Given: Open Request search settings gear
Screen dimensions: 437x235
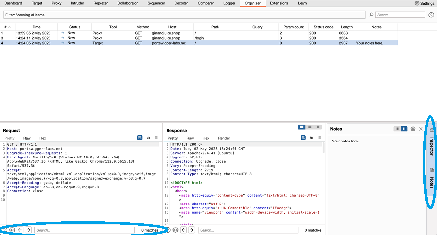Looking at the screenshot, I should coord(12,230).
